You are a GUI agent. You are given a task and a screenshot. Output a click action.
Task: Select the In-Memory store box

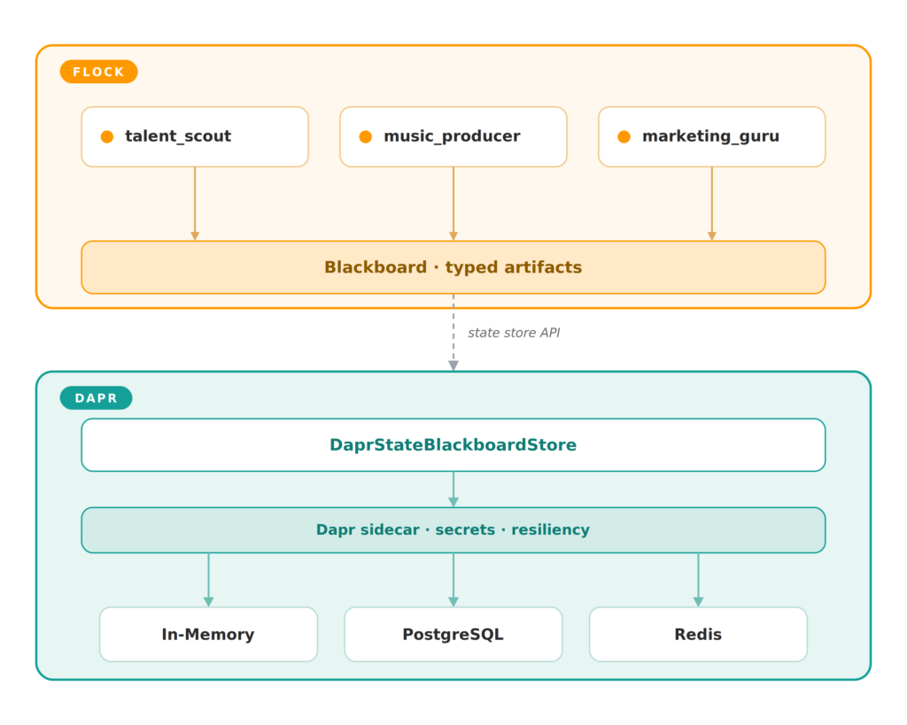209,634
